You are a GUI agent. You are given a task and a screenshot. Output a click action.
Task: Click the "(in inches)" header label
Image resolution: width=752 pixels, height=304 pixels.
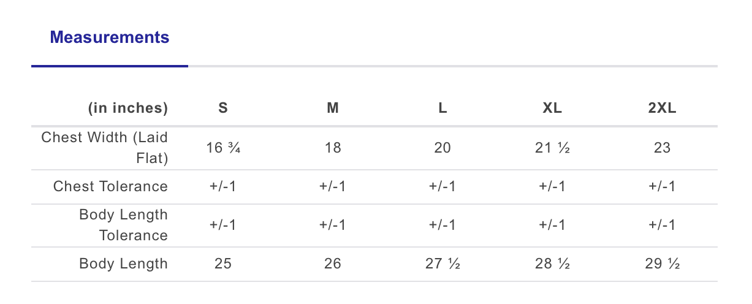pos(128,108)
